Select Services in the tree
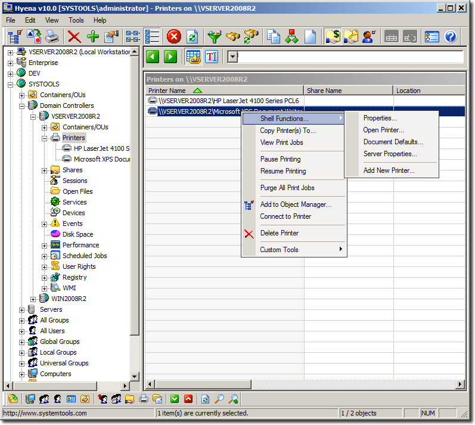The image size is (475, 425). pyautogui.click(x=74, y=202)
